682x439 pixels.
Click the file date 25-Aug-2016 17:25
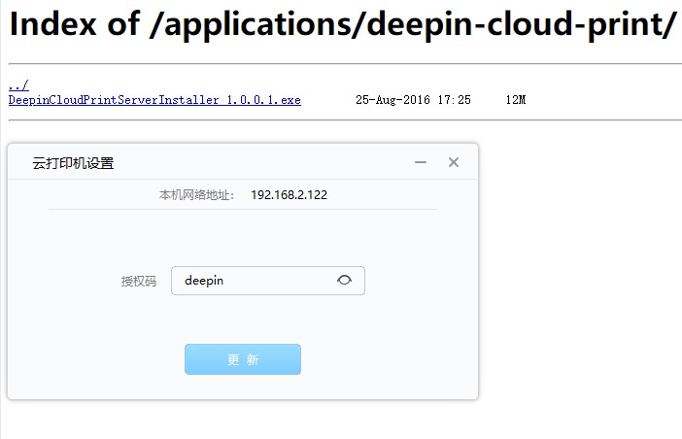pyautogui.click(x=413, y=100)
